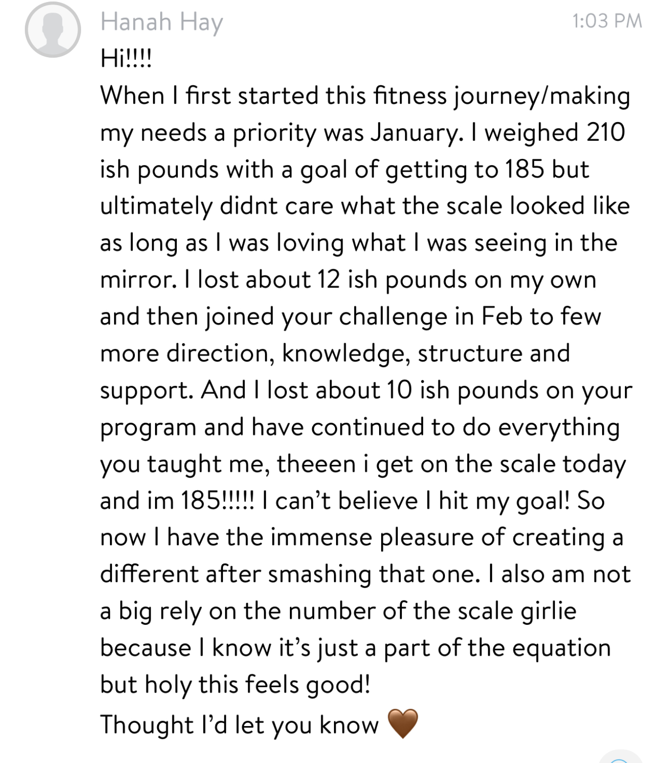669x763 pixels.
Task: Tap the line 'now I have the immense pleasure'
Action: click(362, 538)
